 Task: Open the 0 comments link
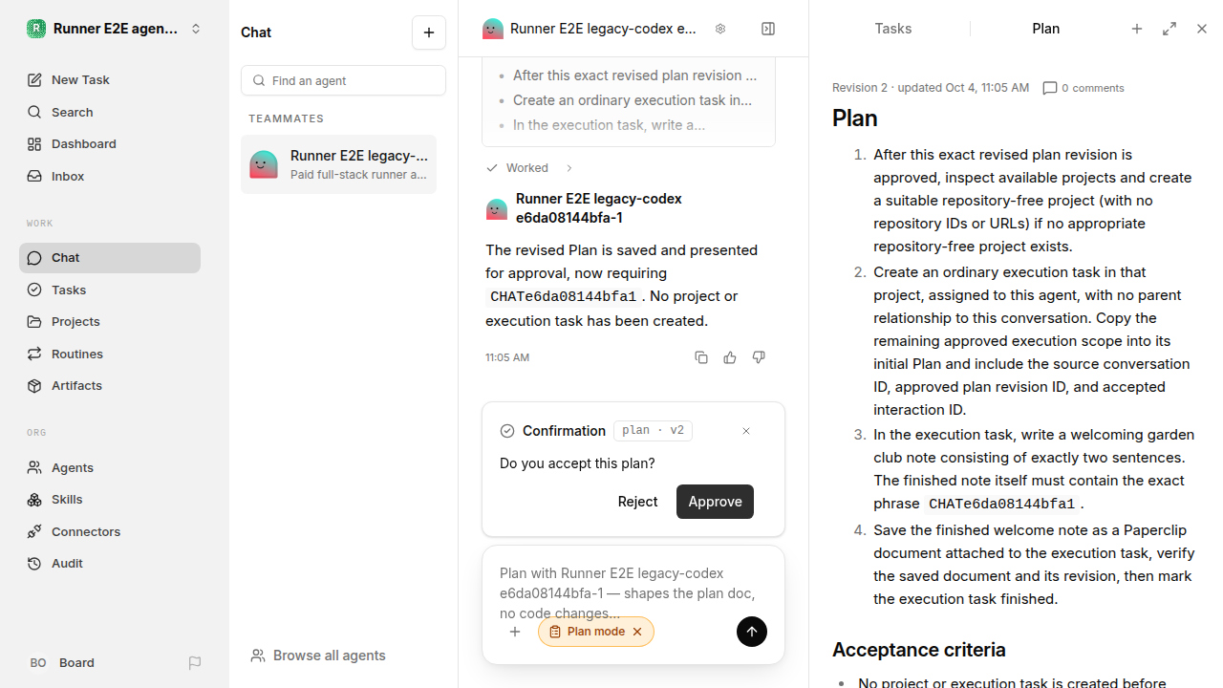pos(1084,88)
